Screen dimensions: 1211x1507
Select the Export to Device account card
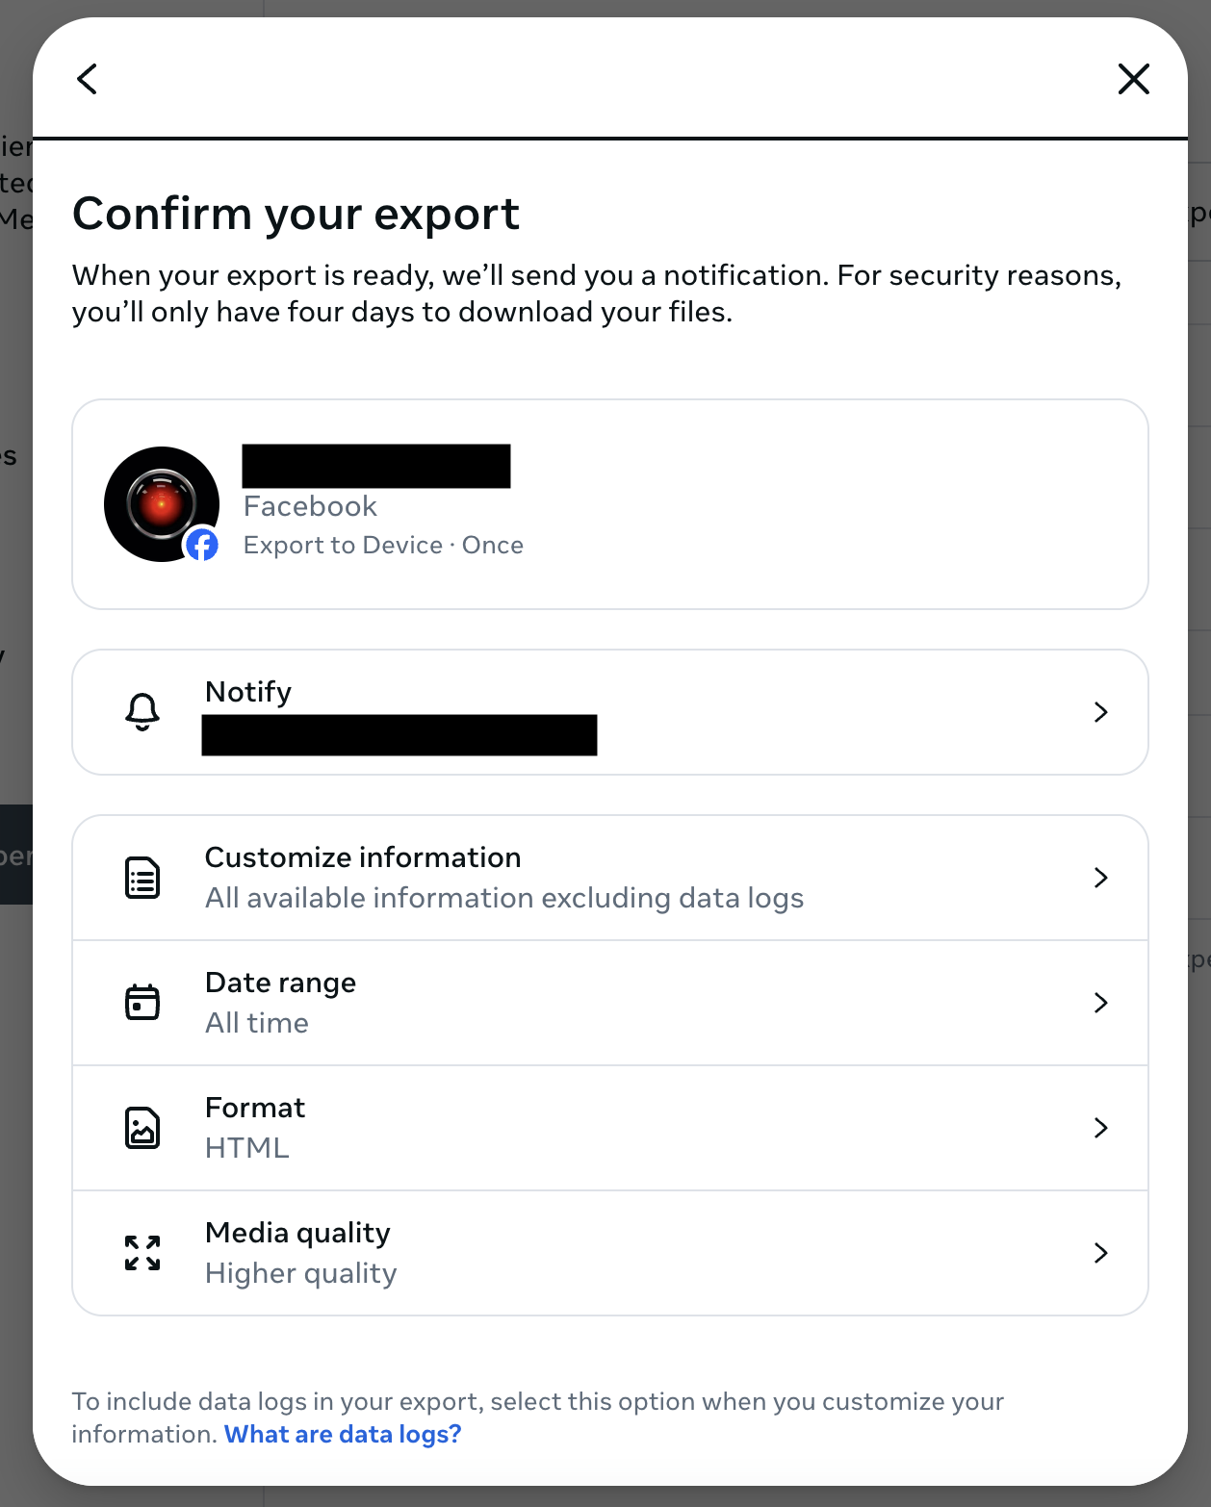610,503
